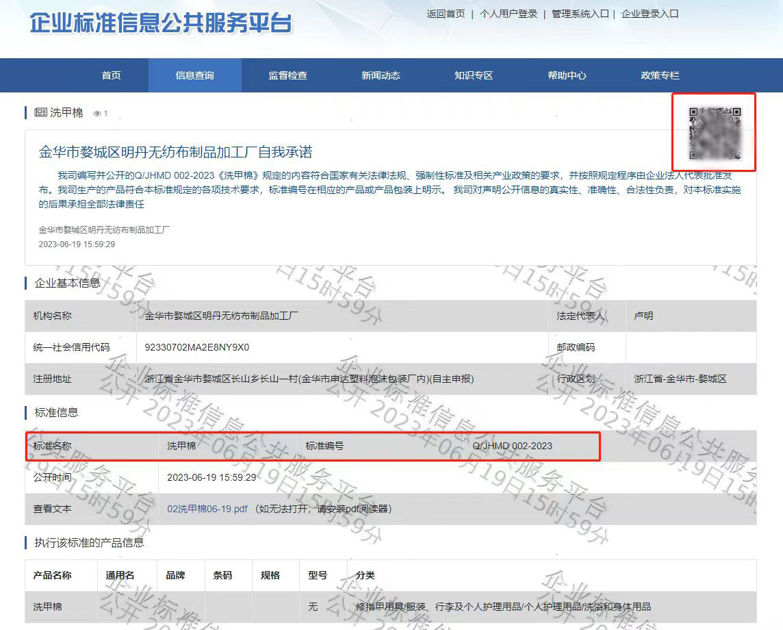
Task: Download 02洗甲棉06-19.pdf file
Action: [x=207, y=509]
